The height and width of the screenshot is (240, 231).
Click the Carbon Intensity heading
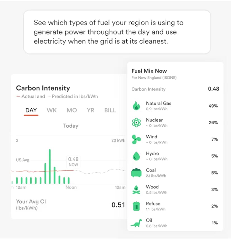[x=43, y=88]
